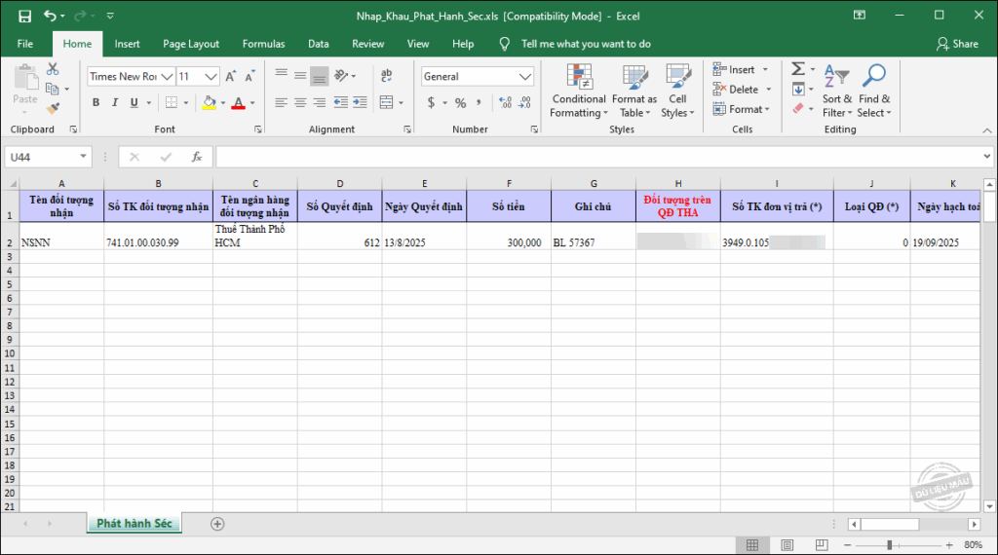Open the General number format dropdown
998x555 pixels.
pyautogui.click(x=526, y=77)
